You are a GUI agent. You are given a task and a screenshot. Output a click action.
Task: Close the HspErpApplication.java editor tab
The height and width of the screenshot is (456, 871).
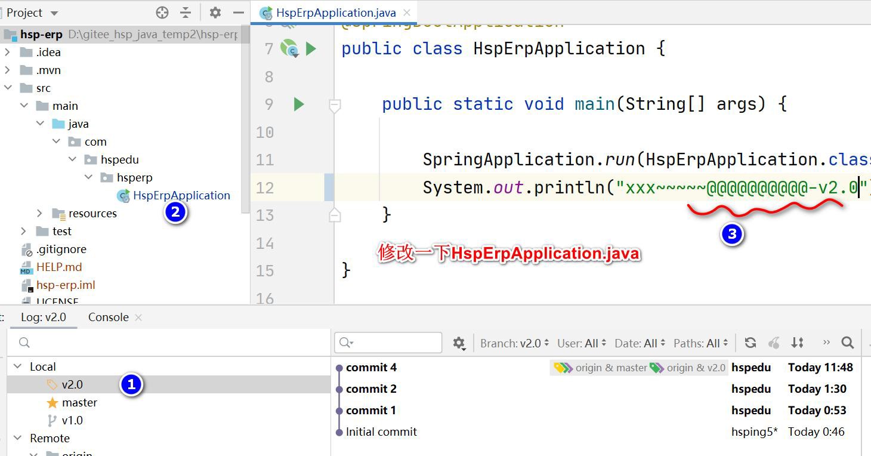coord(407,13)
